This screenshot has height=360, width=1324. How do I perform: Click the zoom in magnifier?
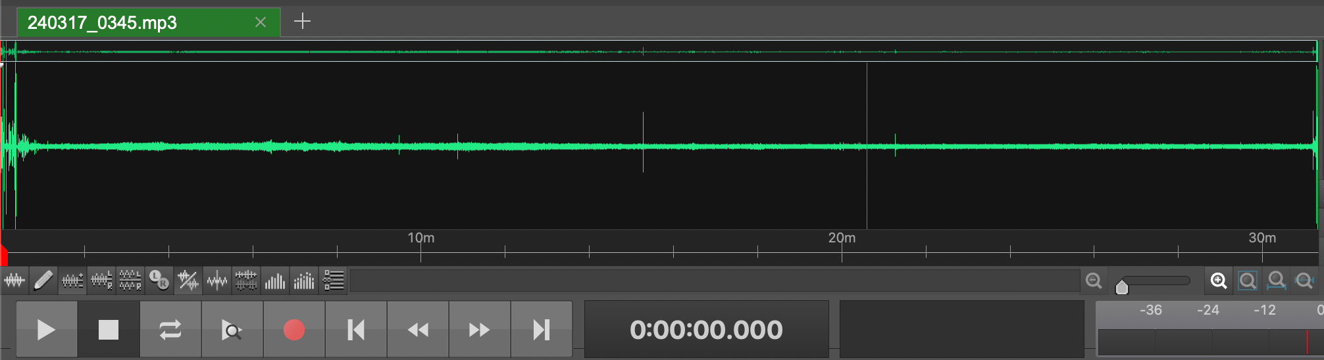click(x=1219, y=281)
